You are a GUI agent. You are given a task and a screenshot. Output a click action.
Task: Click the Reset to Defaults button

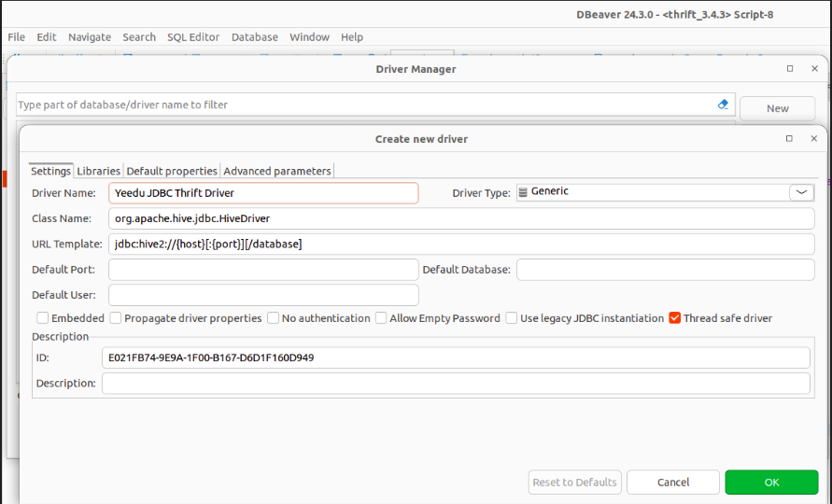pyautogui.click(x=574, y=483)
